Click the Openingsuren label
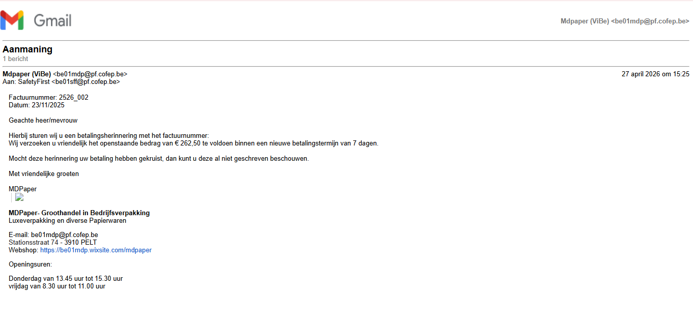This screenshot has height=322, width=693. 30,265
